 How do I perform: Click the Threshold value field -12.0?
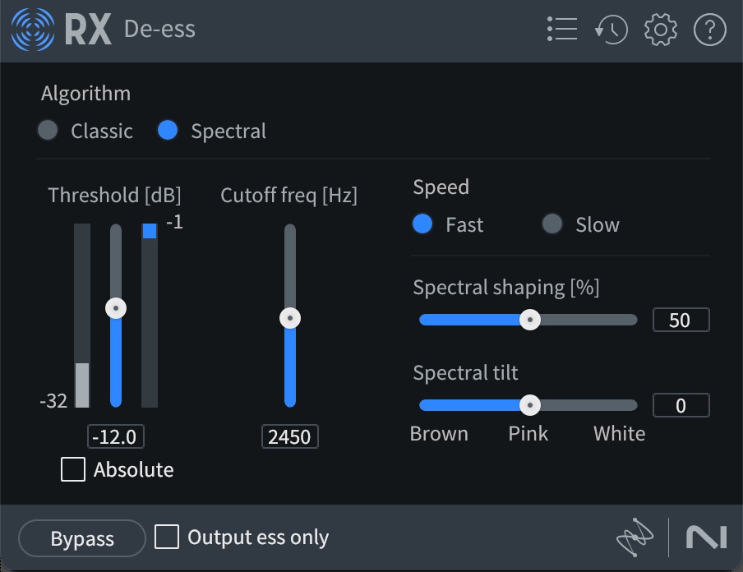click(x=116, y=436)
